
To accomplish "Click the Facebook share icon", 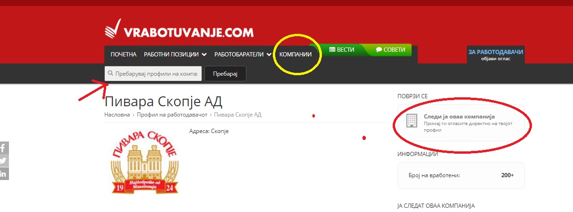I will coord(3,148).
